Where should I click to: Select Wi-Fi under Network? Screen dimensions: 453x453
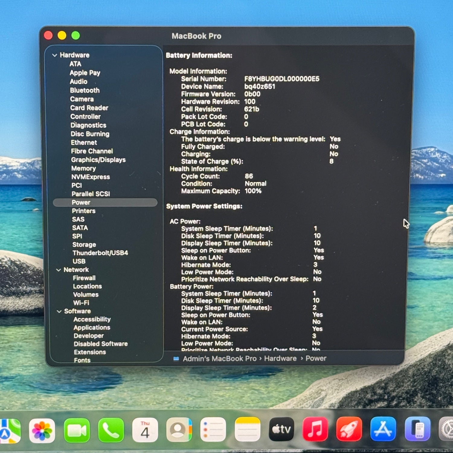tap(81, 303)
